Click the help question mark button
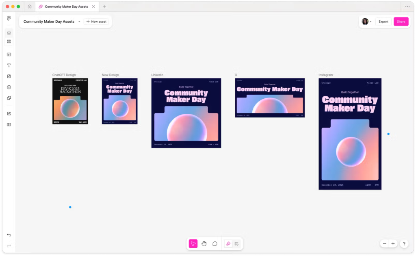416x256 pixels. tap(404, 244)
